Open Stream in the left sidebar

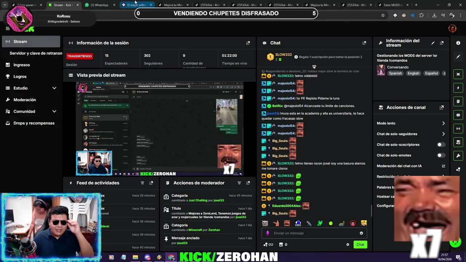click(31, 41)
